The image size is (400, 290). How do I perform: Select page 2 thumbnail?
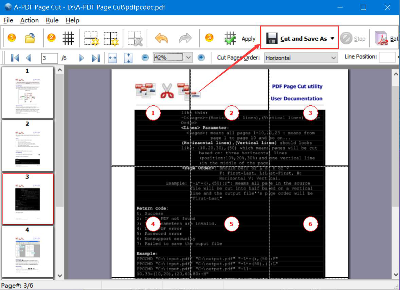click(28, 145)
